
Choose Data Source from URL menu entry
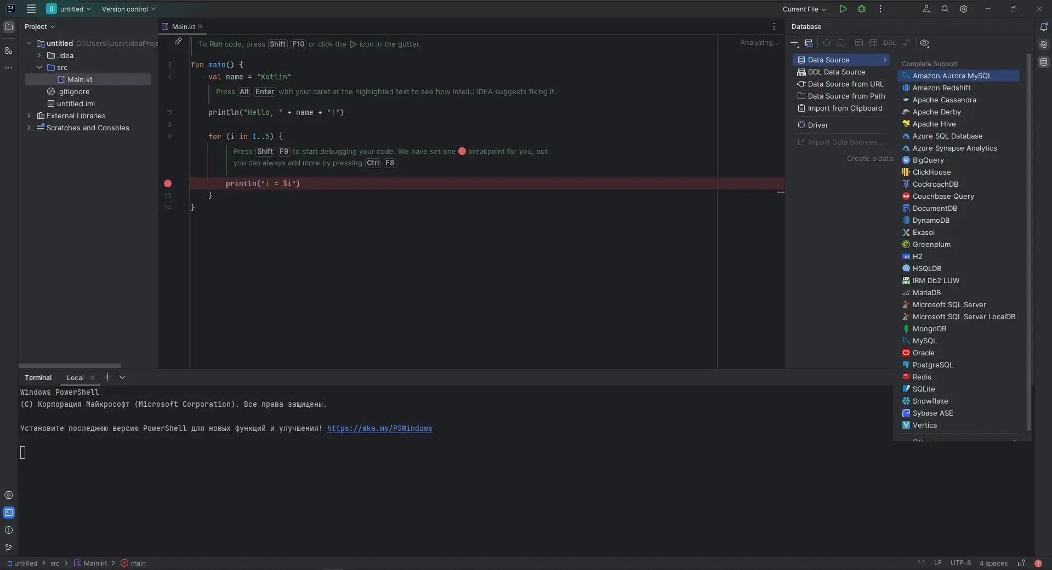click(x=845, y=84)
